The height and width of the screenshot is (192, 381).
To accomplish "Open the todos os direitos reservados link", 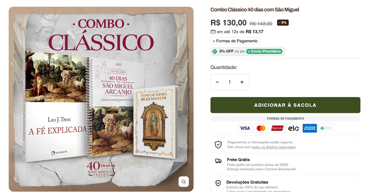I will click(x=274, y=147).
